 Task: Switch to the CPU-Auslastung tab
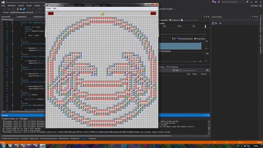(x=172, y=67)
